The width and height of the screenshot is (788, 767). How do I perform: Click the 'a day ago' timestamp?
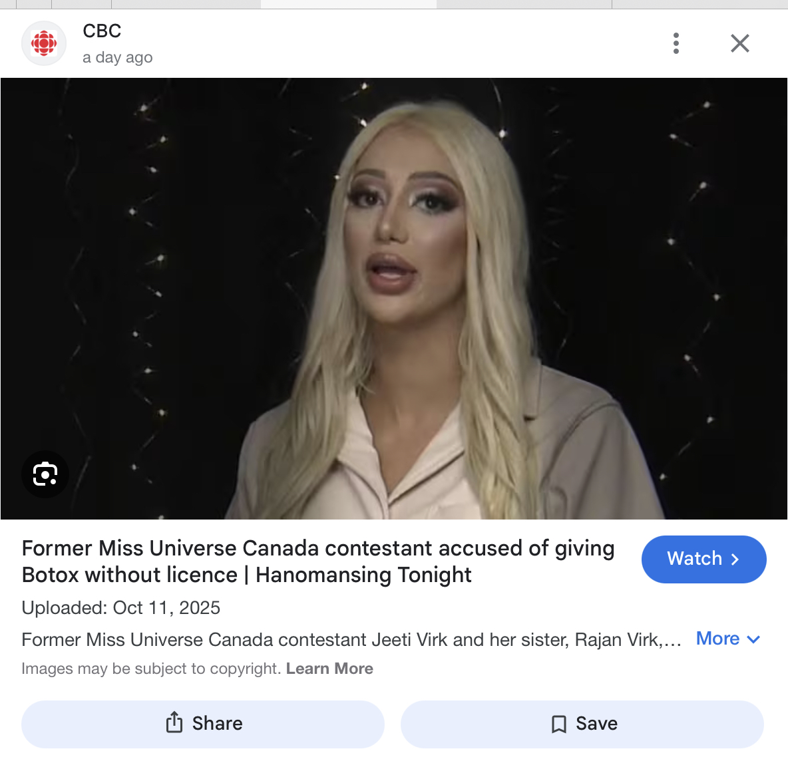pos(118,58)
